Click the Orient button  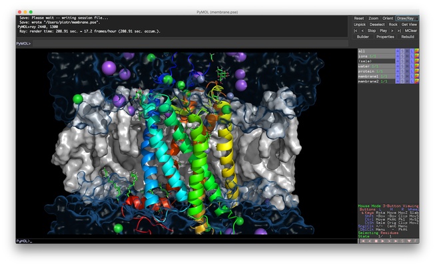tap(388, 19)
